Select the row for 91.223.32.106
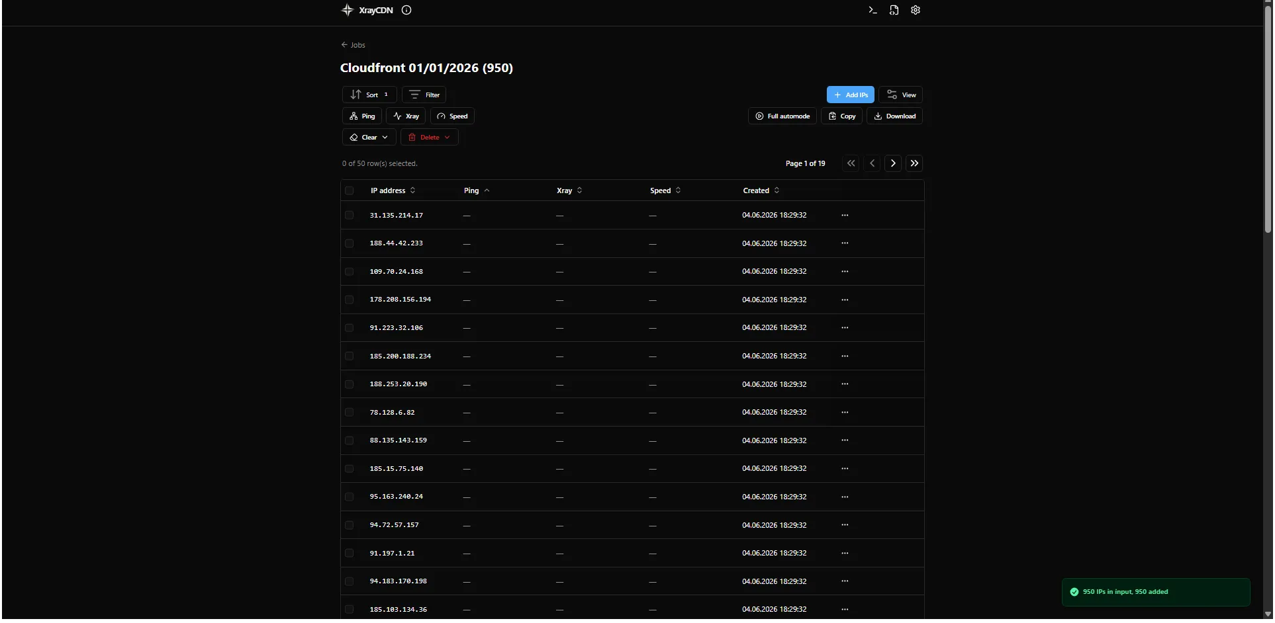This screenshot has height=623, width=1275. click(350, 328)
